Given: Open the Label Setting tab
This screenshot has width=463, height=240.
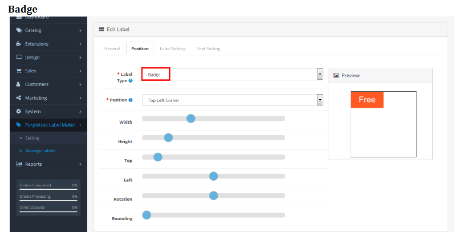Looking at the screenshot, I should pos(173,48).
